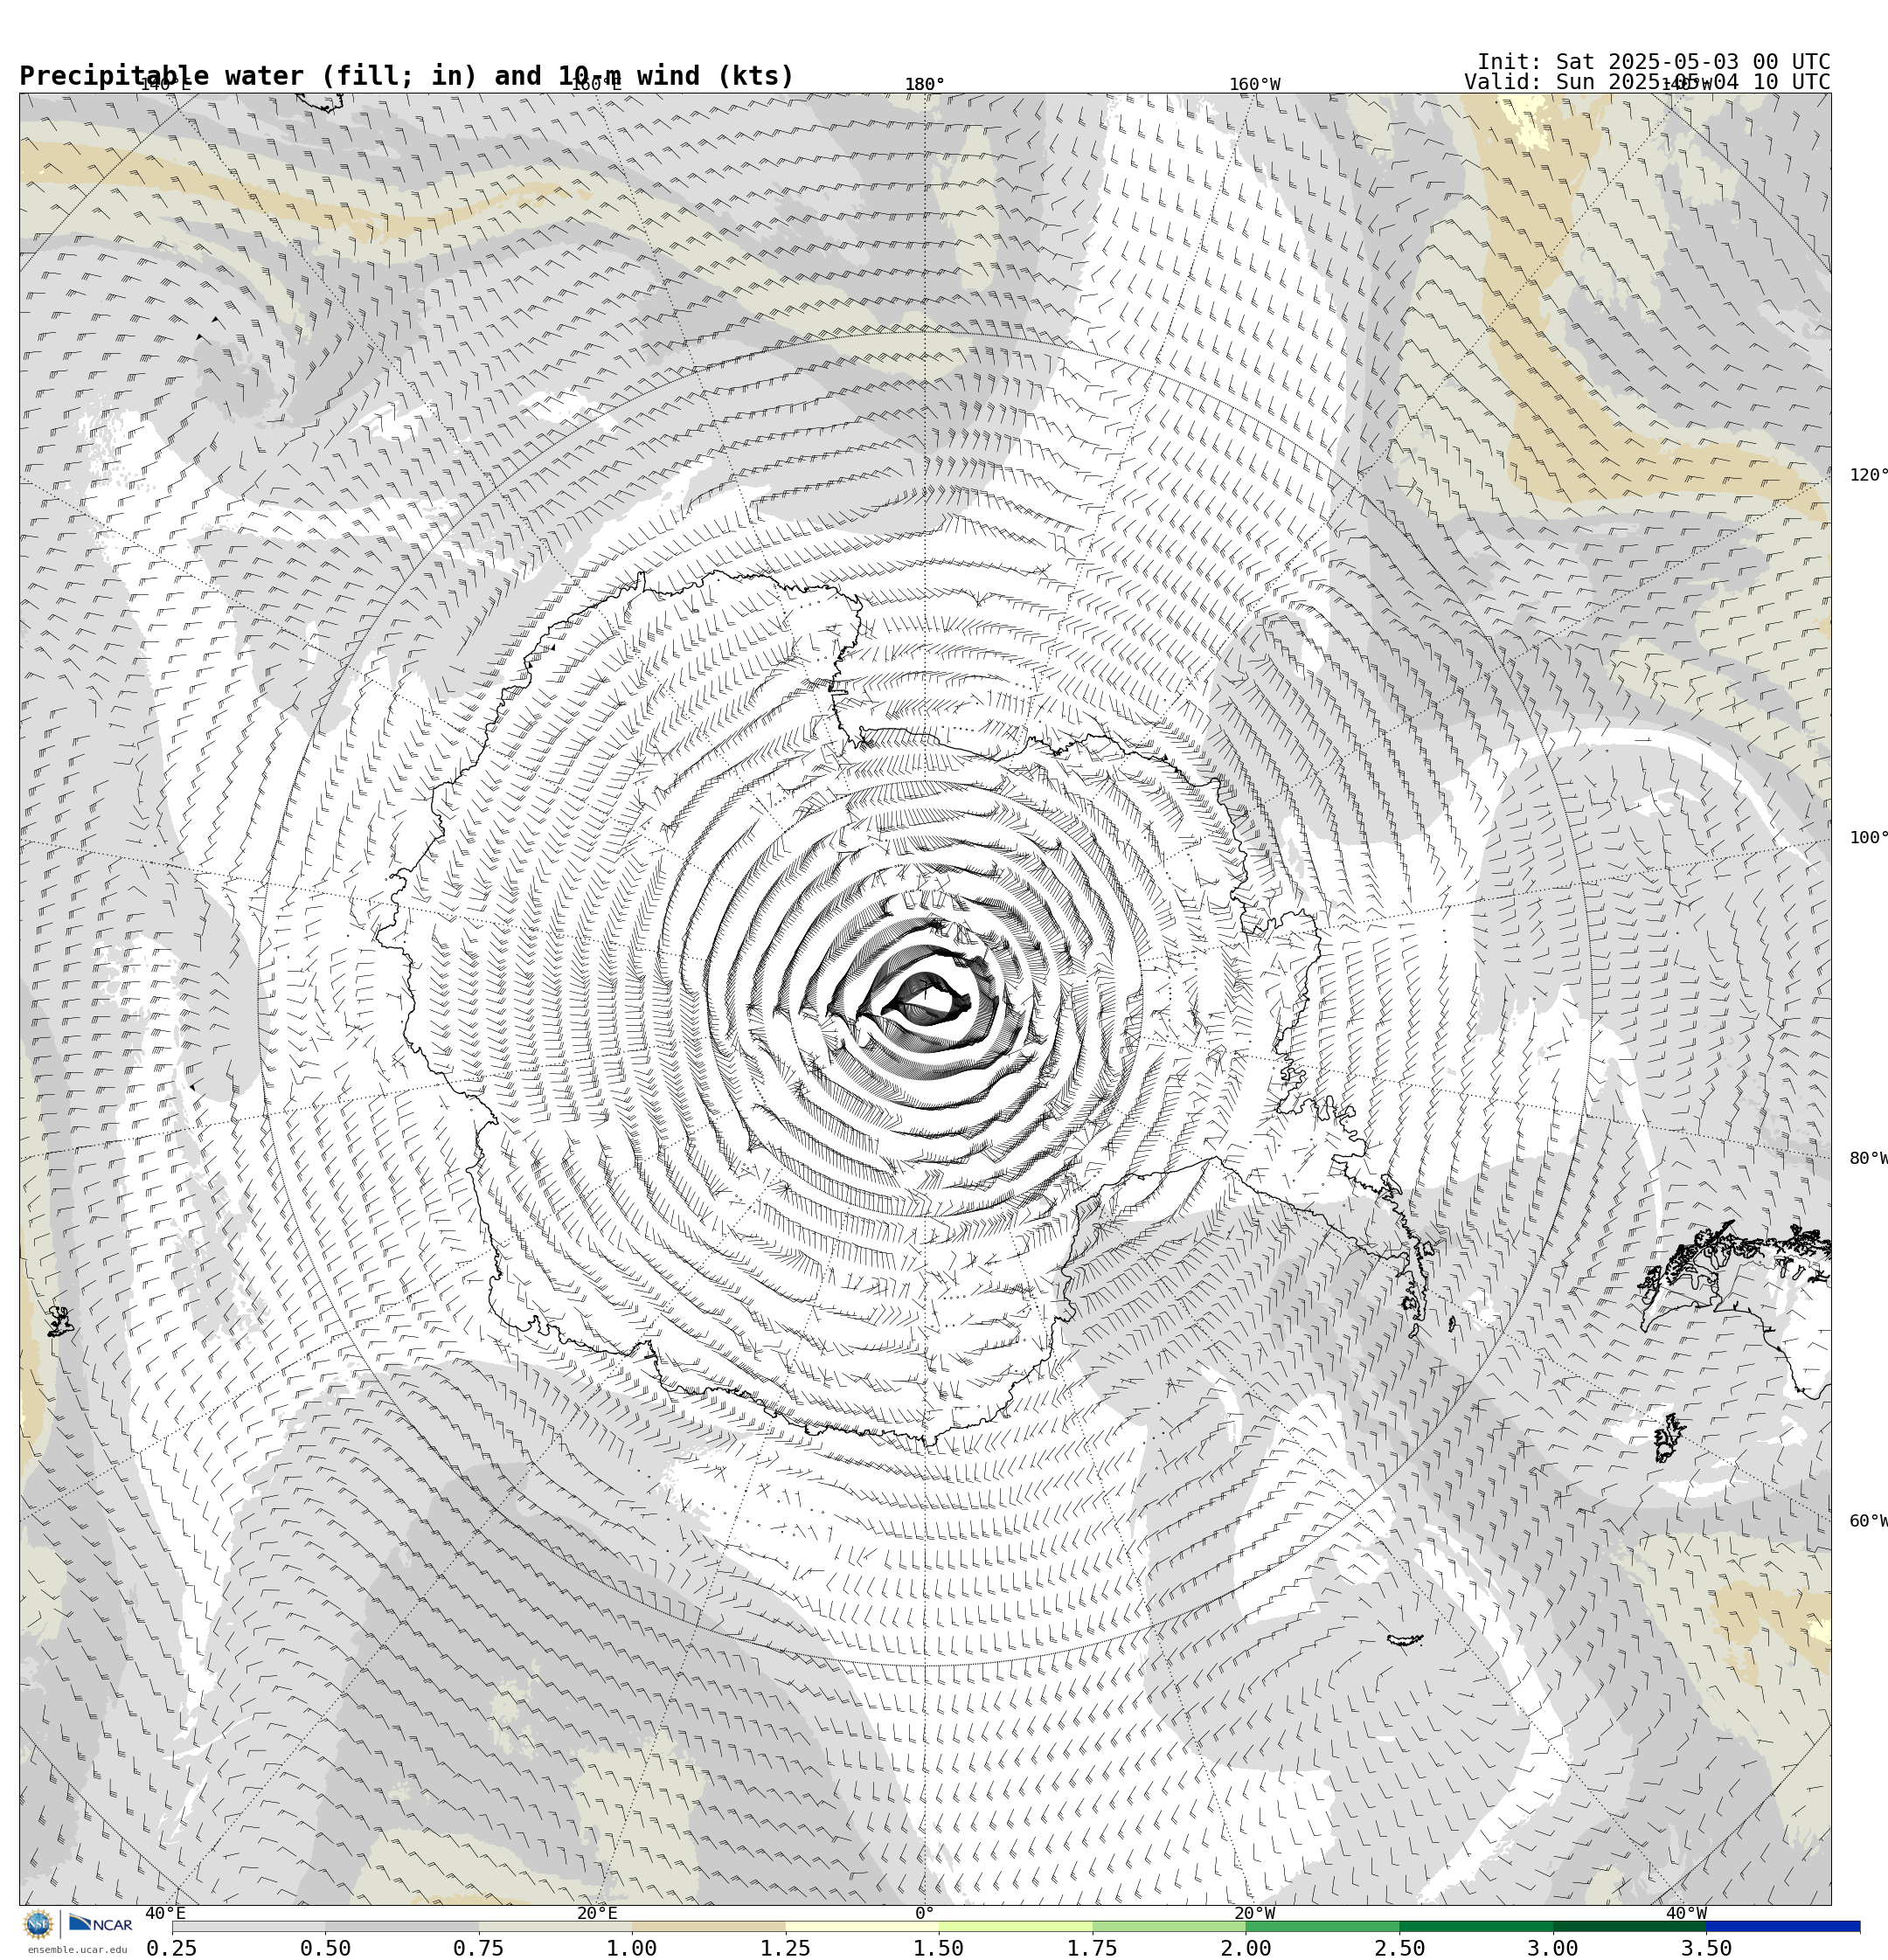Click the 180° longitude label at top
1888x1960 pixels.
click(x=925, y=85)
